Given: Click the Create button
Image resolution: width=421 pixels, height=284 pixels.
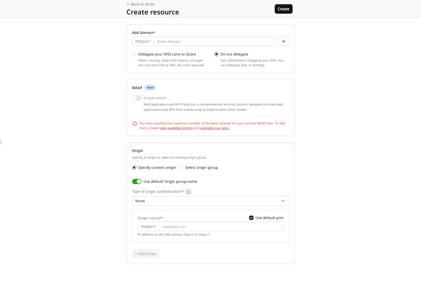Looking at the screenshot, I should click(283, 9).
